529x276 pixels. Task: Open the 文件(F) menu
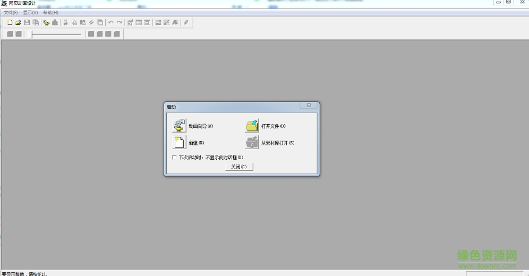11,12
